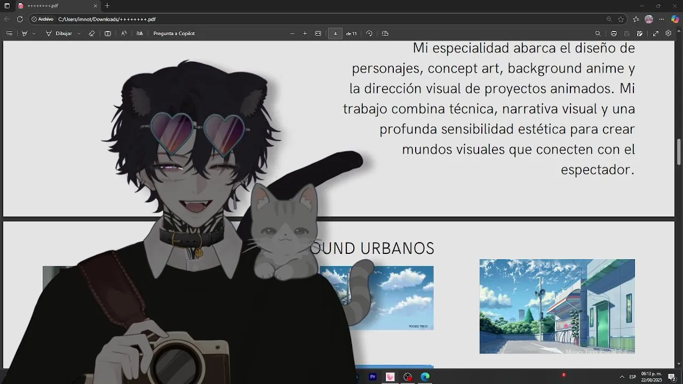The width and height of the screenshot is (683, 384).
Task: Zoom out of the PDF
Action: tap(292, 34)
